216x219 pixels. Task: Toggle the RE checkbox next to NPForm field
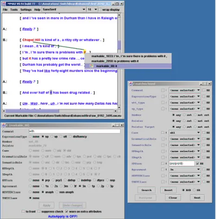coord(197,164)
